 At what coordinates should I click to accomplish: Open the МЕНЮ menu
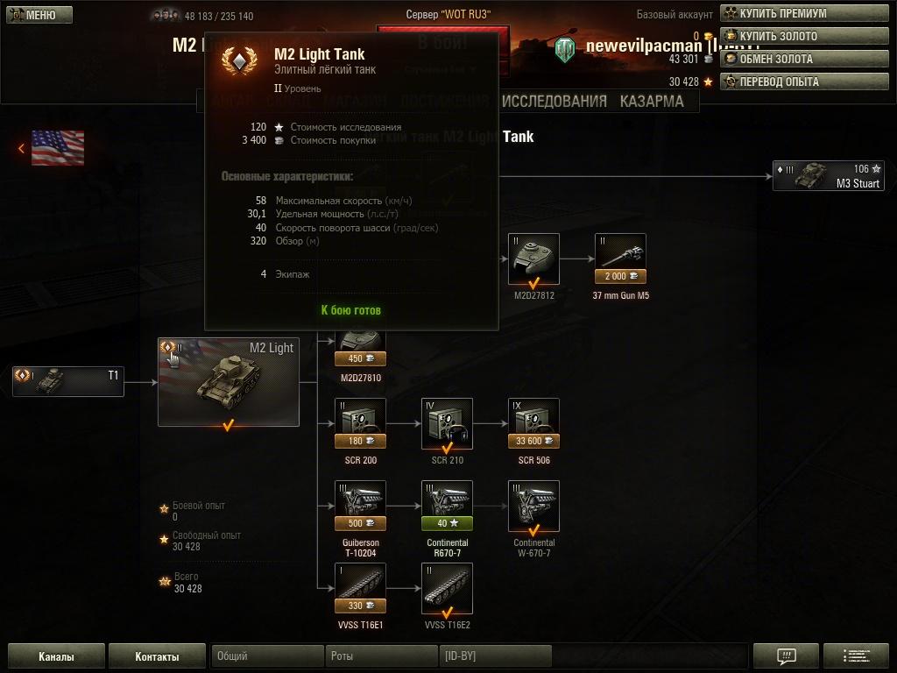coord(39,15)
